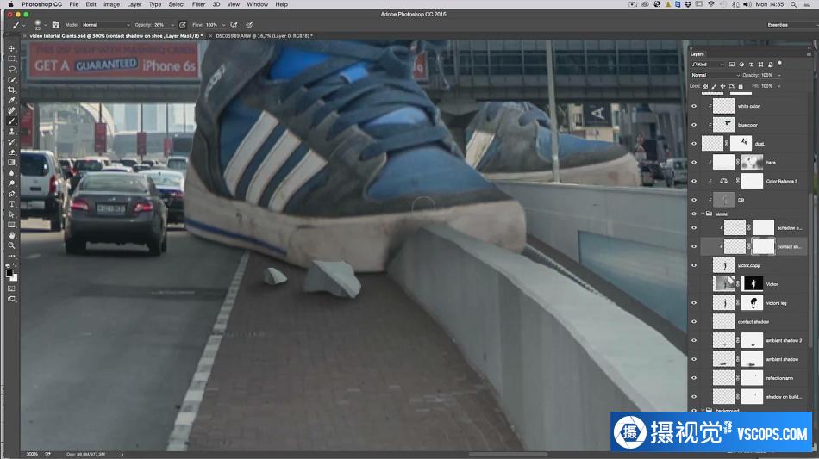Filter layers by pixel layers icon
Screen dimensions: 819x459
click(x=732, y=64)
